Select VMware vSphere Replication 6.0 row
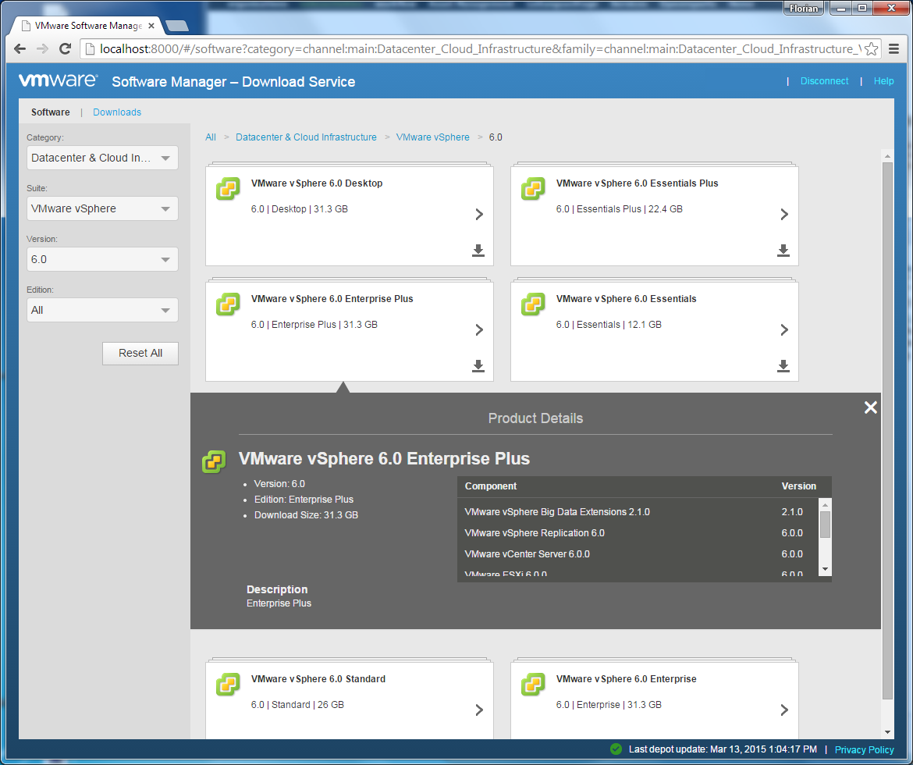The image size is (913, 765). [x=638, y=533]
